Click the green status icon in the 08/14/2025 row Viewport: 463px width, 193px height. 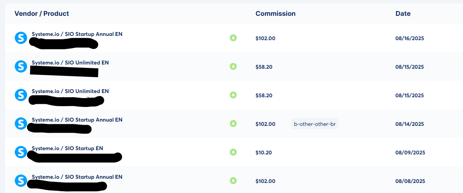tap(233, 124)
